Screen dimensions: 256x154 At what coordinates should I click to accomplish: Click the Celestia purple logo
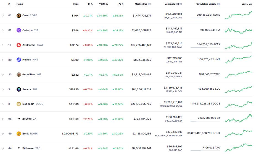click(x=19, y=30)
